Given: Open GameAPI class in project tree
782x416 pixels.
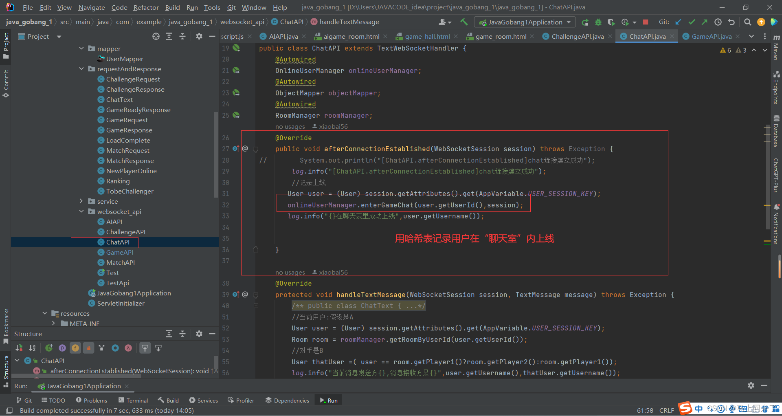Looking at the screenshot, I should pos(119,252).
